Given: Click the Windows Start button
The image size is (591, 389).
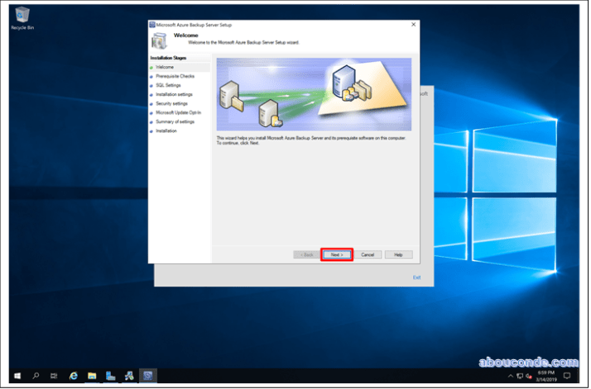Looking at the screenshot, I should (x=17, y=376).
